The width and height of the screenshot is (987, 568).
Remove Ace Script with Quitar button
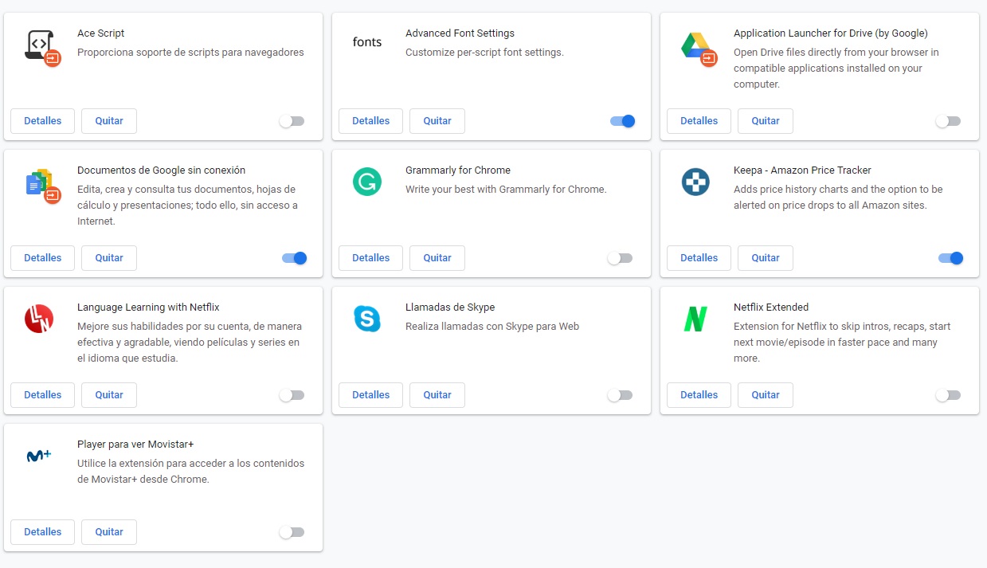click(x=109, y=121)
